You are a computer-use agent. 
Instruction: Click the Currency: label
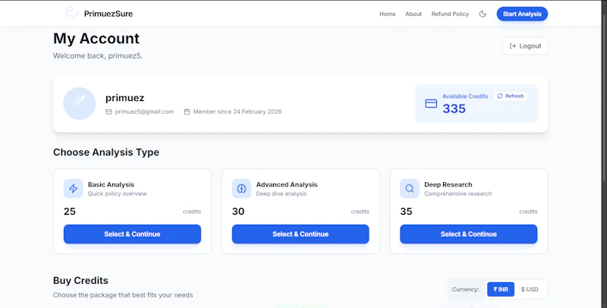pos(465,290)
